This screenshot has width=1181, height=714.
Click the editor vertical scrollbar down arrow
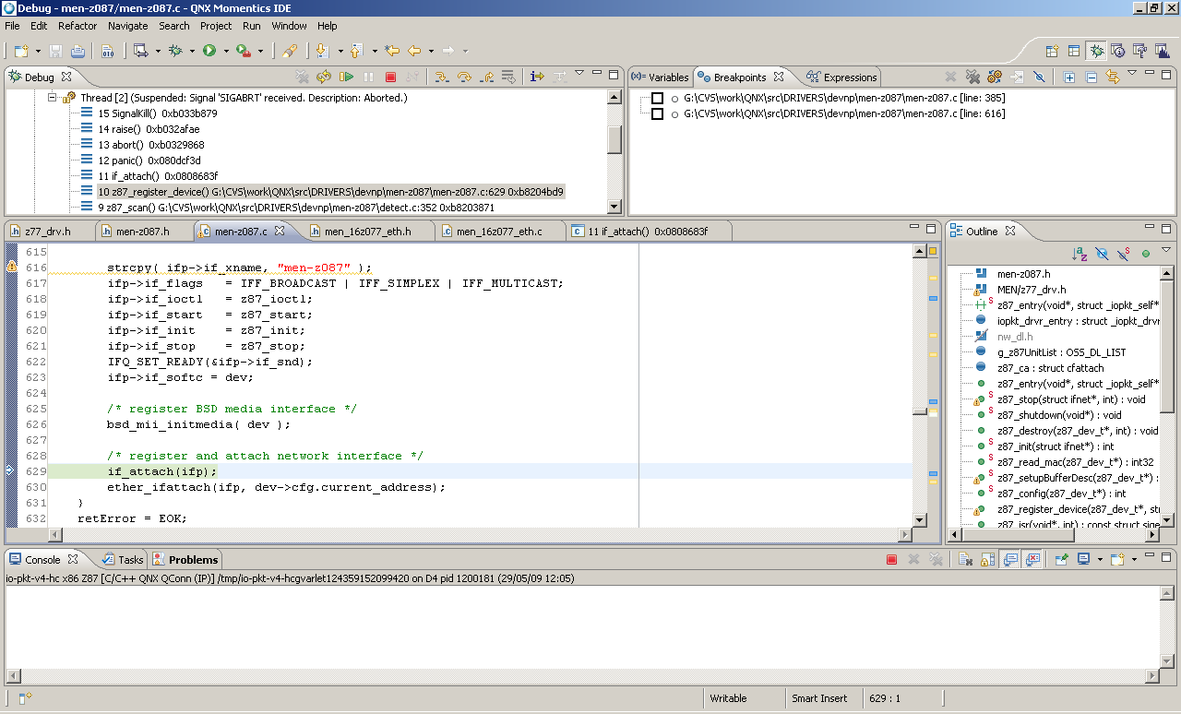[x=919, y=519]
